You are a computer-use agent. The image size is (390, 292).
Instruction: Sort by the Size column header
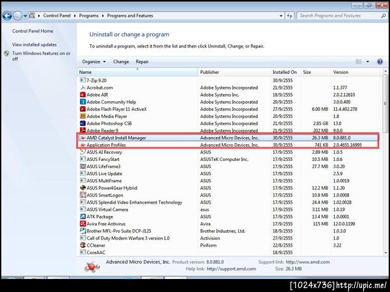[316, 72]
